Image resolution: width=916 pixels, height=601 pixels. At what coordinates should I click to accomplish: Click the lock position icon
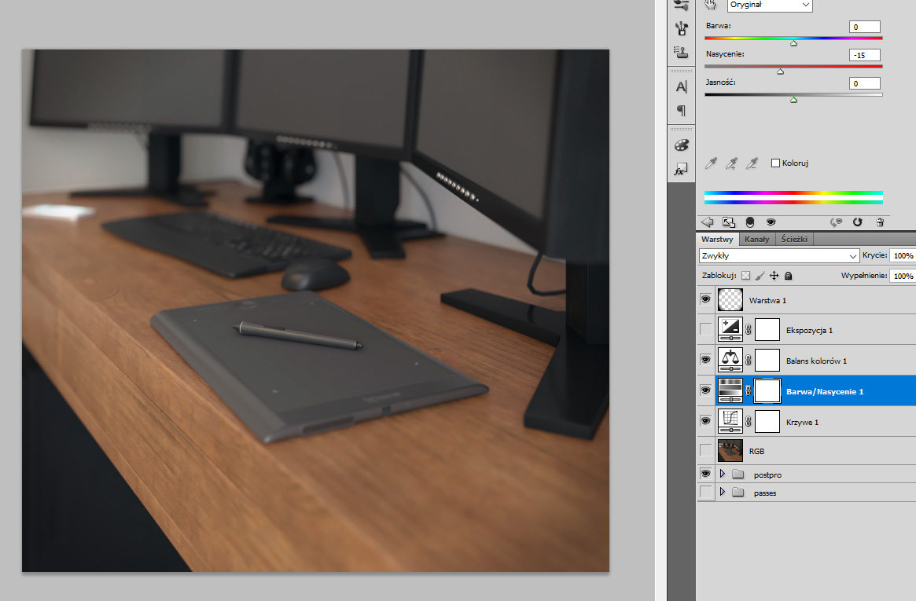point(774,276)
